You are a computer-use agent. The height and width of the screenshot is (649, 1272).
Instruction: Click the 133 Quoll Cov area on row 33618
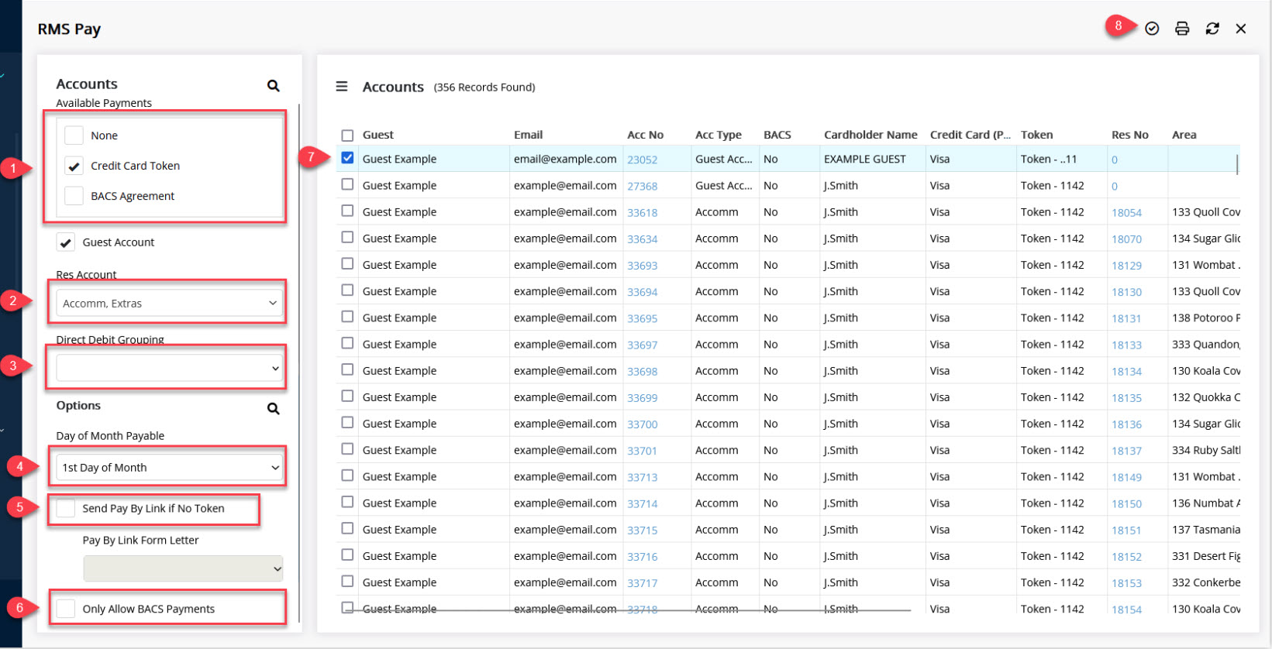(1205, 211)
